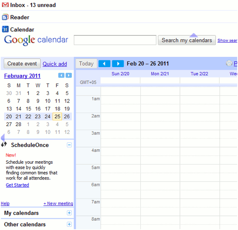The width and height of the screenshot is (238, 230).
Task: Click the all-day row for Tue 2/22
Action: [x=200, y=80]
